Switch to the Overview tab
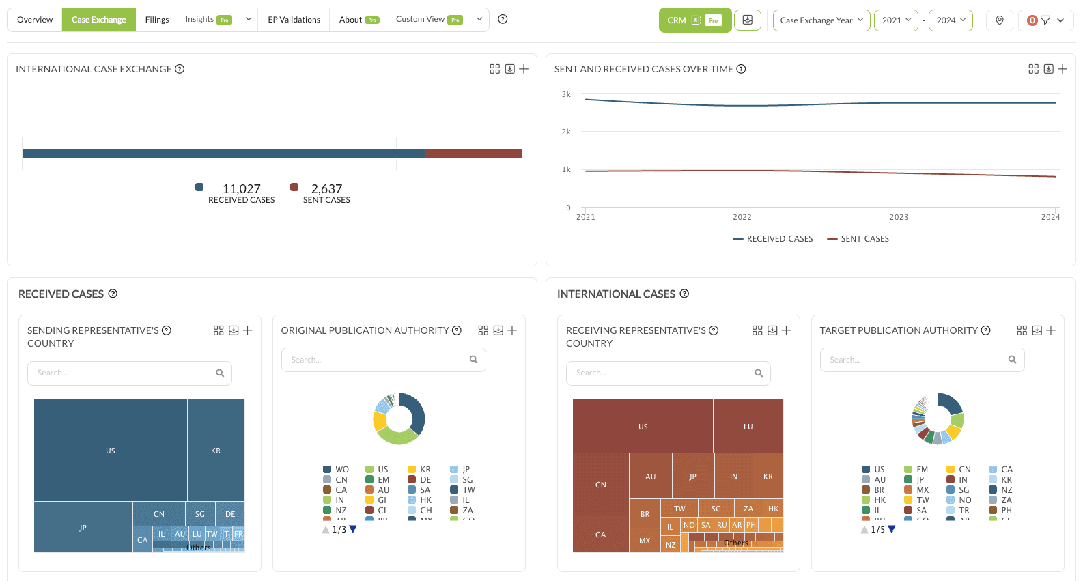The image size is (1083, 581). (35, 20)
